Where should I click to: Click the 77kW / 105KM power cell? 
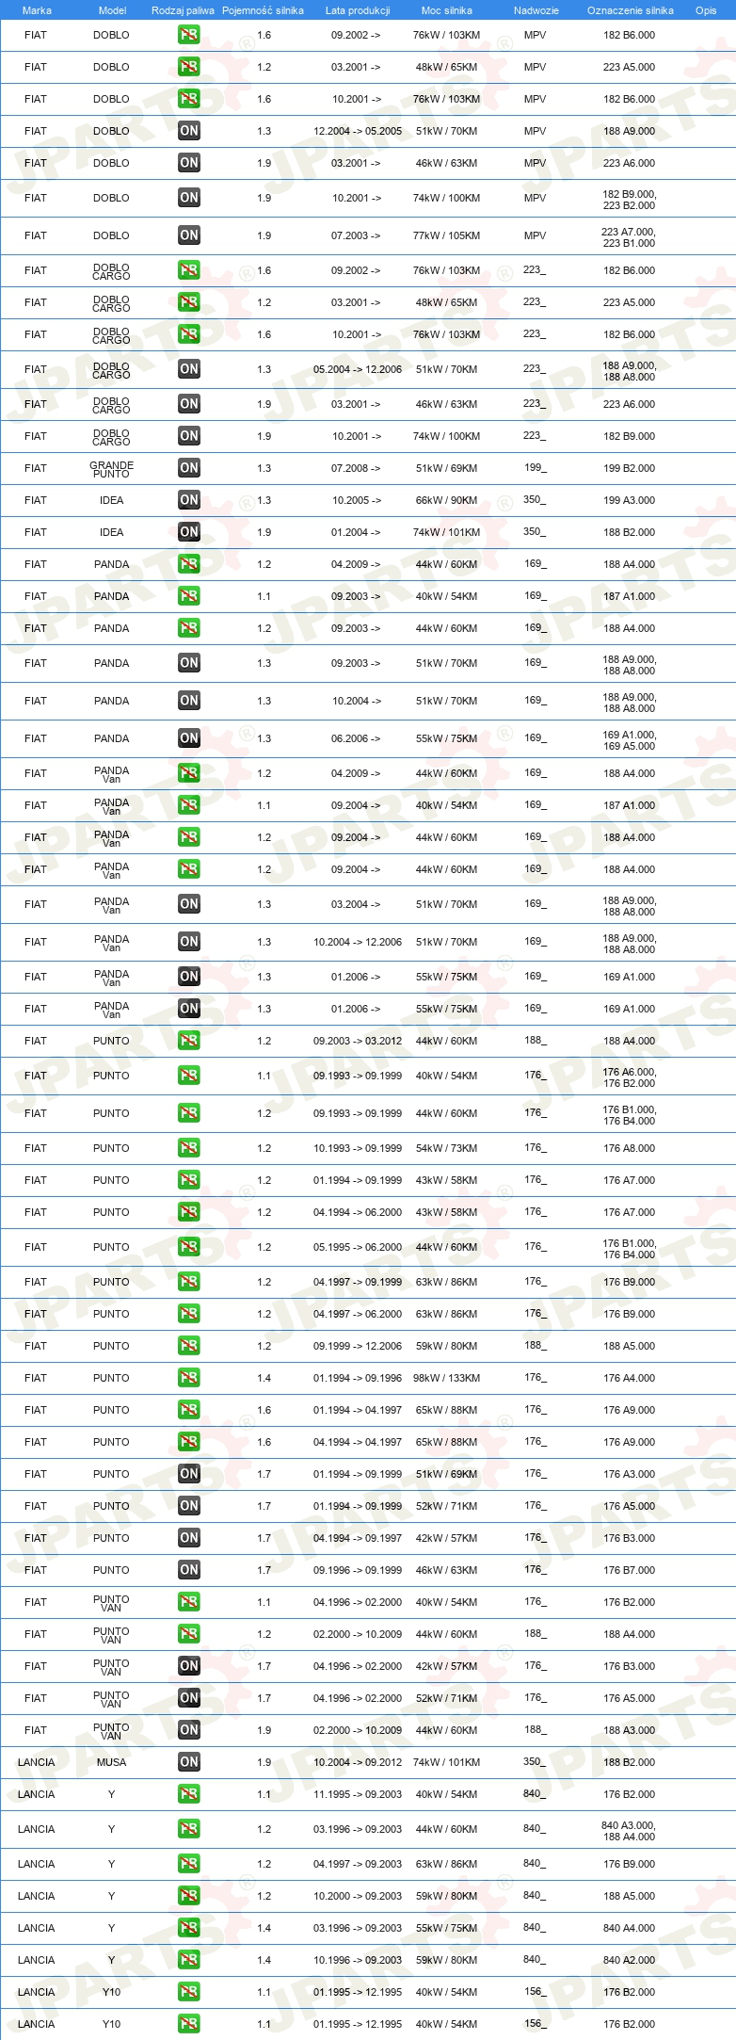[447, 235]
